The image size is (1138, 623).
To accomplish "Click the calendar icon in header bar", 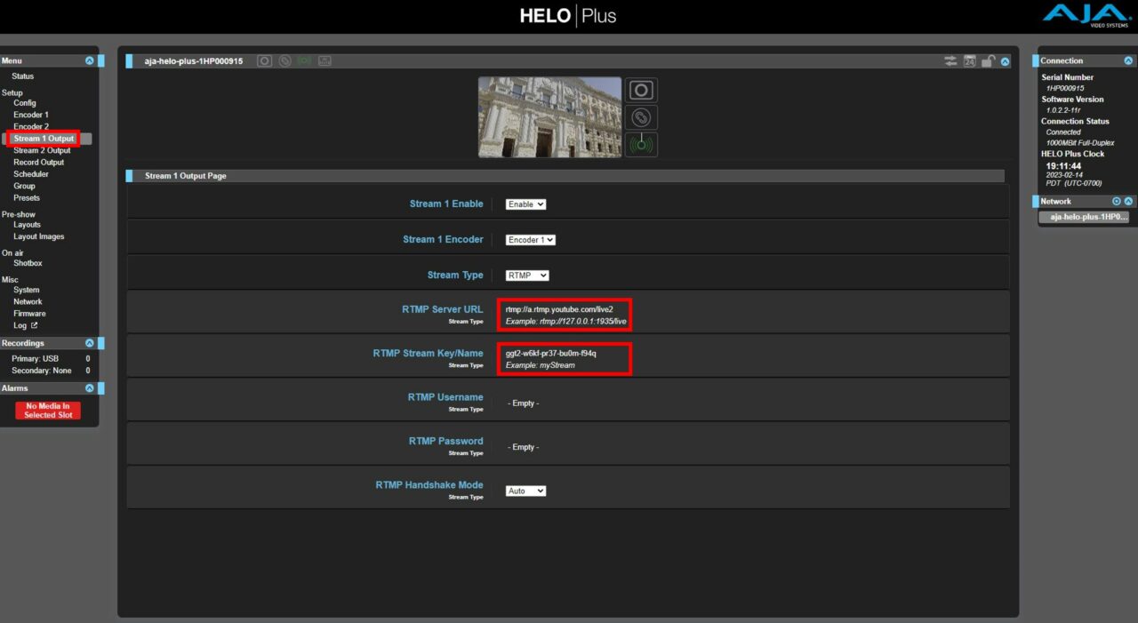I will [969, 61].
